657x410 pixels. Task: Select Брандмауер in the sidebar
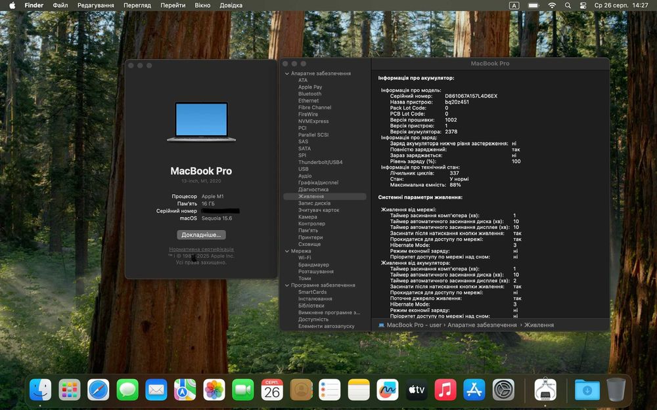click(x=313, y=265)
